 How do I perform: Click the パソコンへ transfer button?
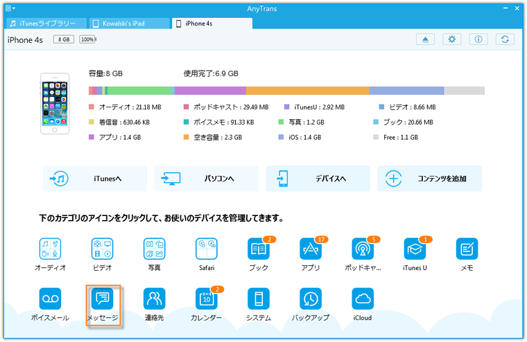click(x=207, y=179)
